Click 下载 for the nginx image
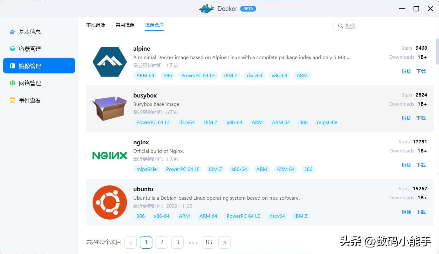Viewport: 439px width, 254px height. point(421,165)
